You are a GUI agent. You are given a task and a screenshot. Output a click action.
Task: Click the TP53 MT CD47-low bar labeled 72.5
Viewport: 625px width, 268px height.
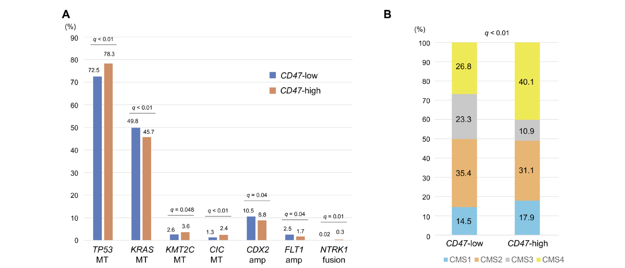[x=97, y=158]
